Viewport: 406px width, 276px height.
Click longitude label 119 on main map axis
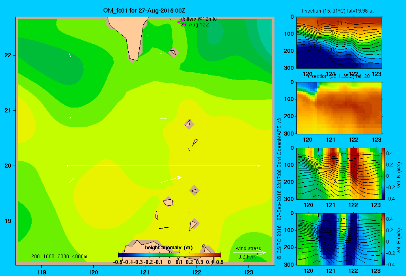[41, 272]
